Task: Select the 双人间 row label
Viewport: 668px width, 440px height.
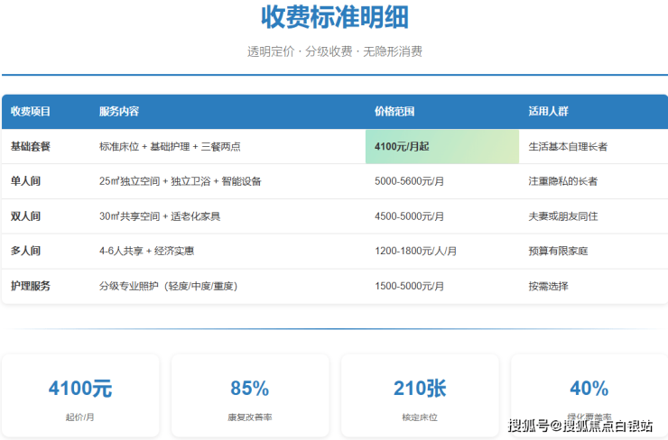Action: tap(25, 216)
